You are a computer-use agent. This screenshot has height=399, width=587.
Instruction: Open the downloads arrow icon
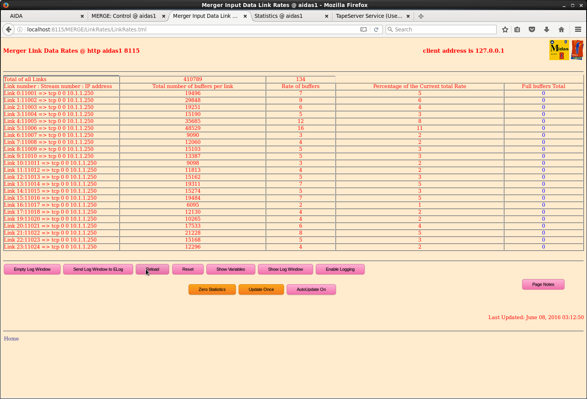[547, 29]
